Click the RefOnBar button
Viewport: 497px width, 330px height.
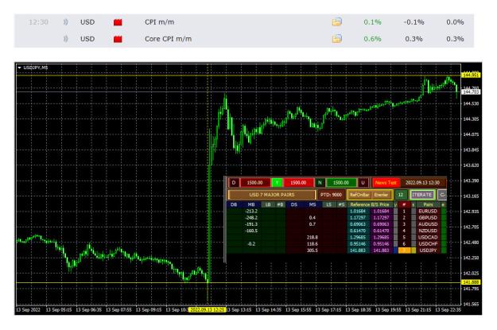click(359, 195)
